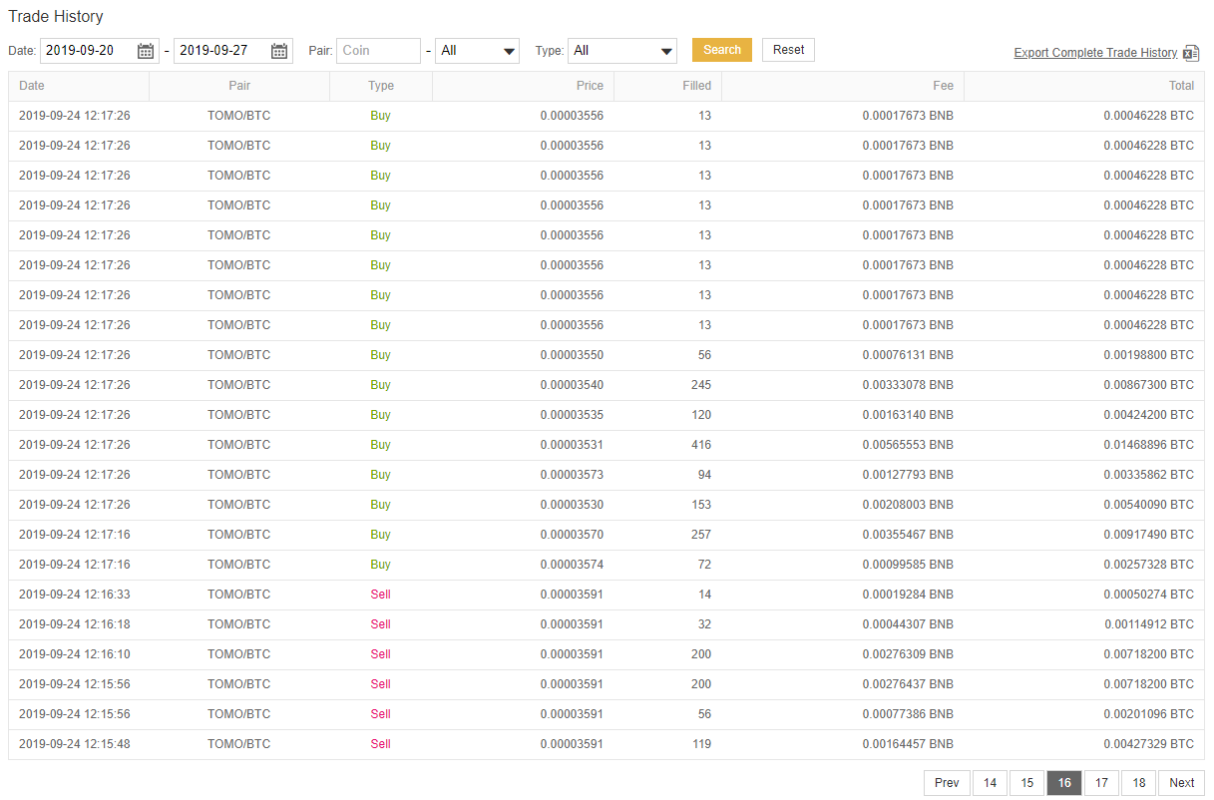Click date 2019-09-24 12:15:48
The height and width of the screenshot is (800, 1214).
point(75,744)
